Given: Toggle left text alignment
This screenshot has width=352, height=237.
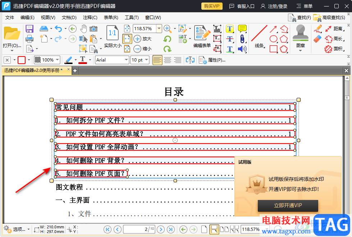Looking at the screenshot, I should (x=157, y=60).
